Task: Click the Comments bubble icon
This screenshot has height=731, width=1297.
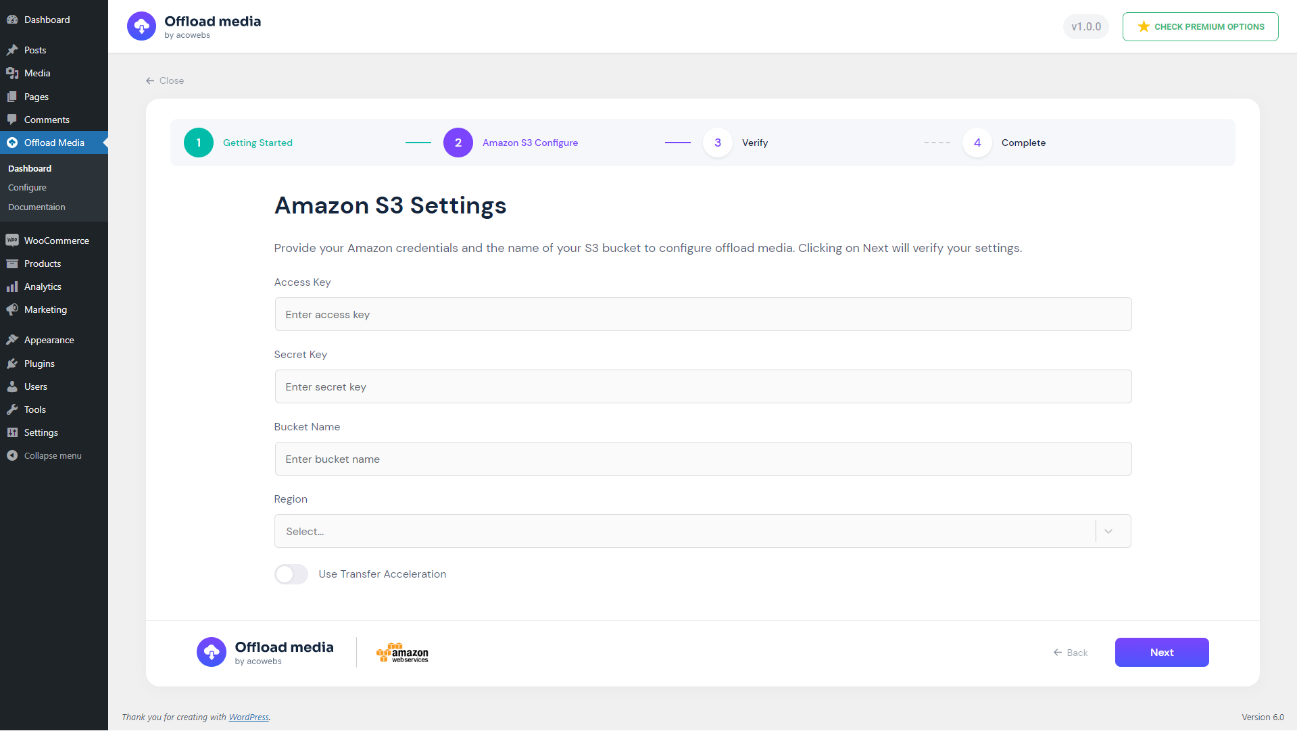Action: point(12,120)
